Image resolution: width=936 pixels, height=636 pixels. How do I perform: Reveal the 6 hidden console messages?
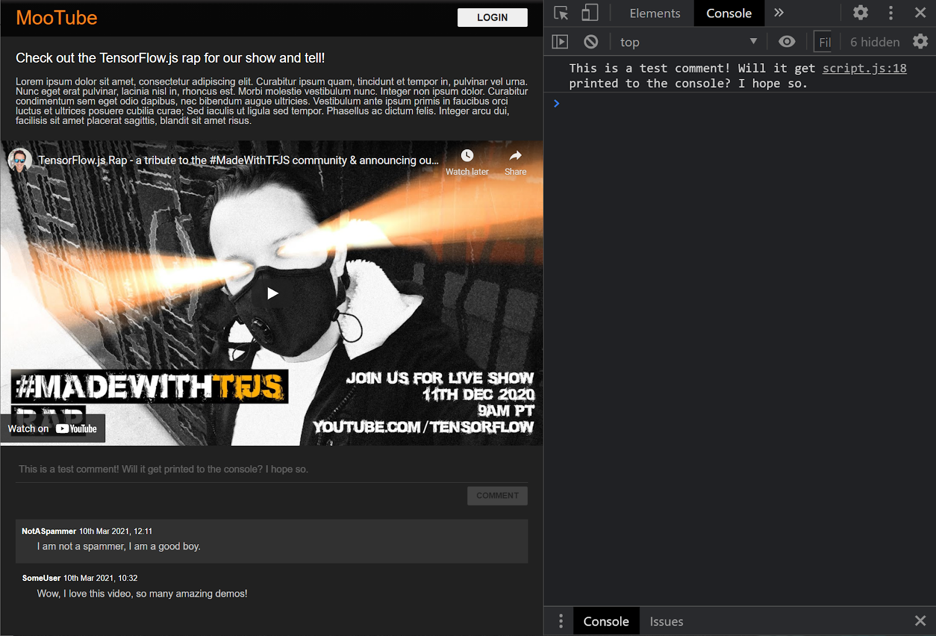[x=875, y=42]
